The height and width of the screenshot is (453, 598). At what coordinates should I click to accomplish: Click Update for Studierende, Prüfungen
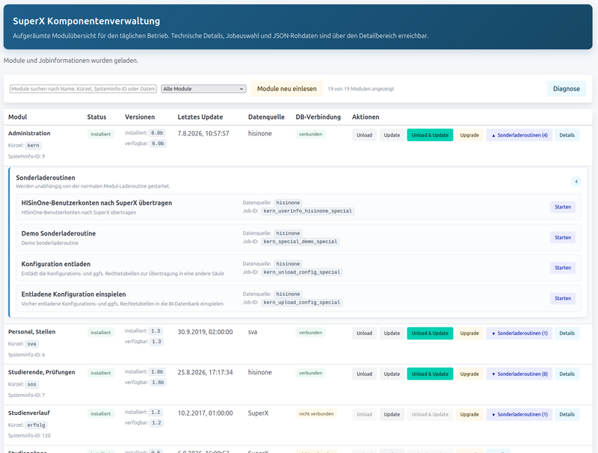click(x=392, y=374)
